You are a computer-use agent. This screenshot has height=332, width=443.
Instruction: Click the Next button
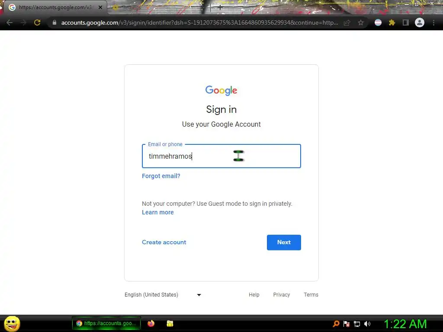tap(284, 242)
